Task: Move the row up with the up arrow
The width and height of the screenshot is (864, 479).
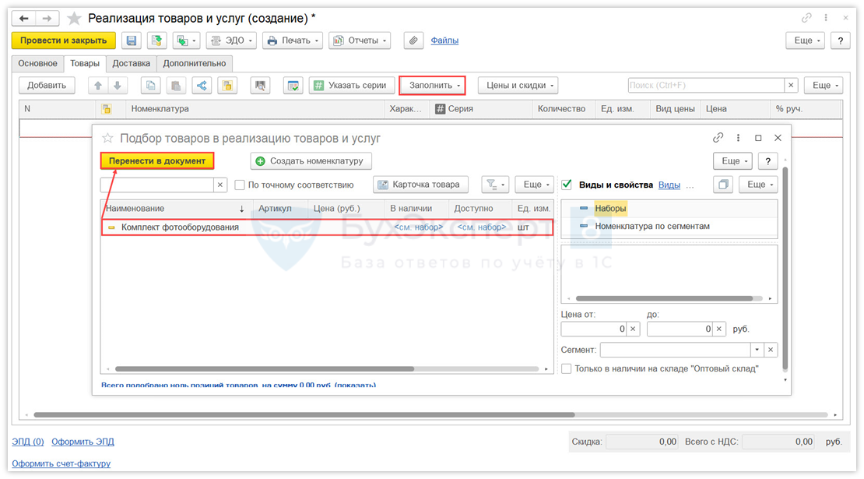Action: pyautogui.click(x=98, y=86)
